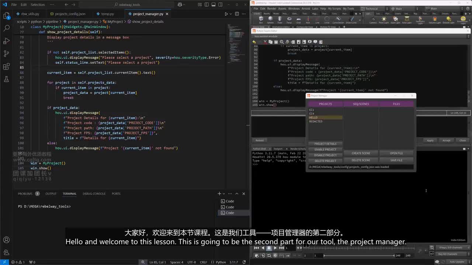Screen dimensions: 472x265
Task: Add a Distant Light from the shelf
Action: (x=448, y=20)
